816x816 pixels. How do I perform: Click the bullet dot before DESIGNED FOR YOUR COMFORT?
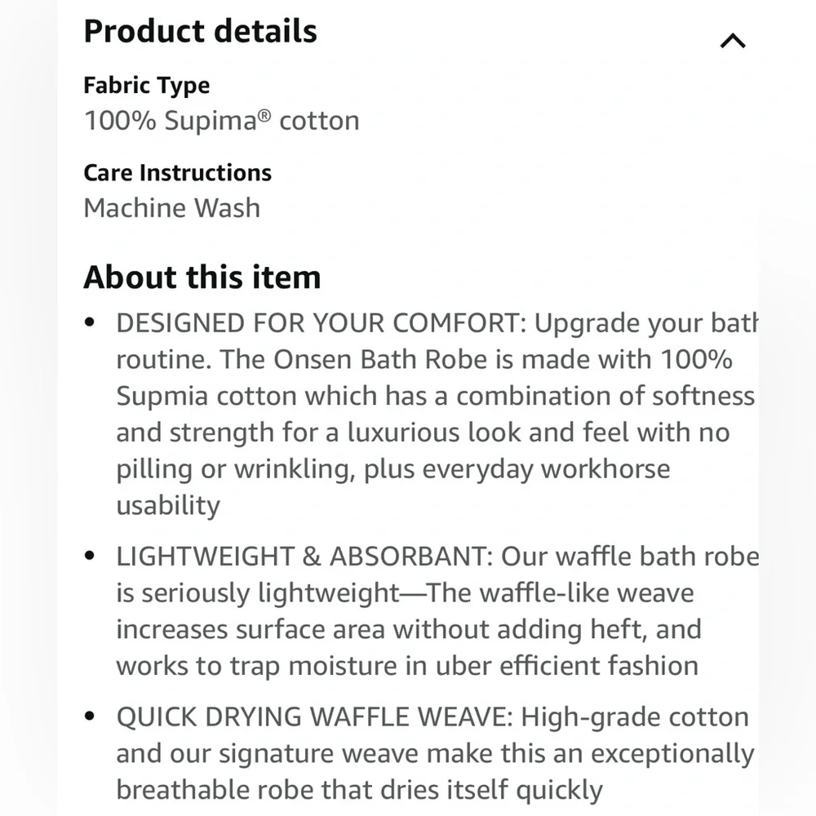pos(91,323)
